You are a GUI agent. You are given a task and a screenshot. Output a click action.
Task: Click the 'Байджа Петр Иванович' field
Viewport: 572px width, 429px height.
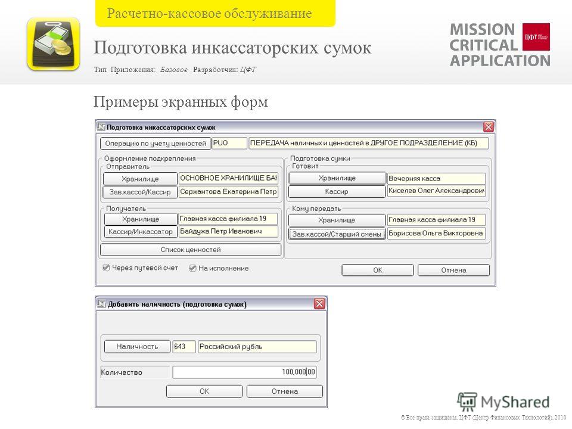[228, 231]
